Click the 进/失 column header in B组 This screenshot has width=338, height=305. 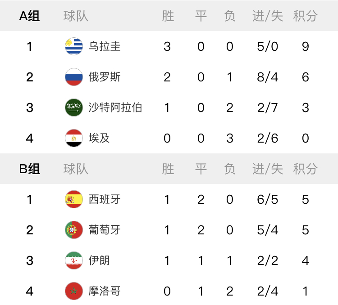pyautogui.click(x=268, y=169)
